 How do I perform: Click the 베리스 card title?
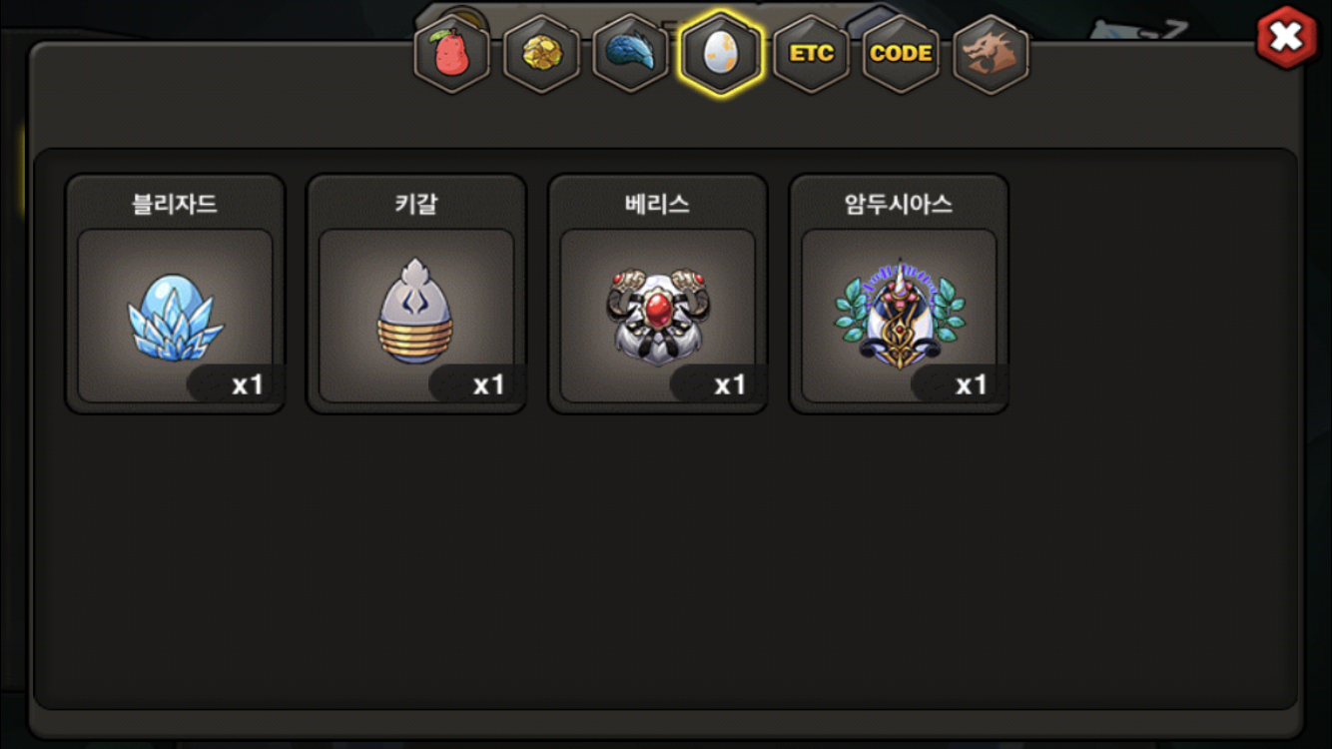click(x=657, y=204)
